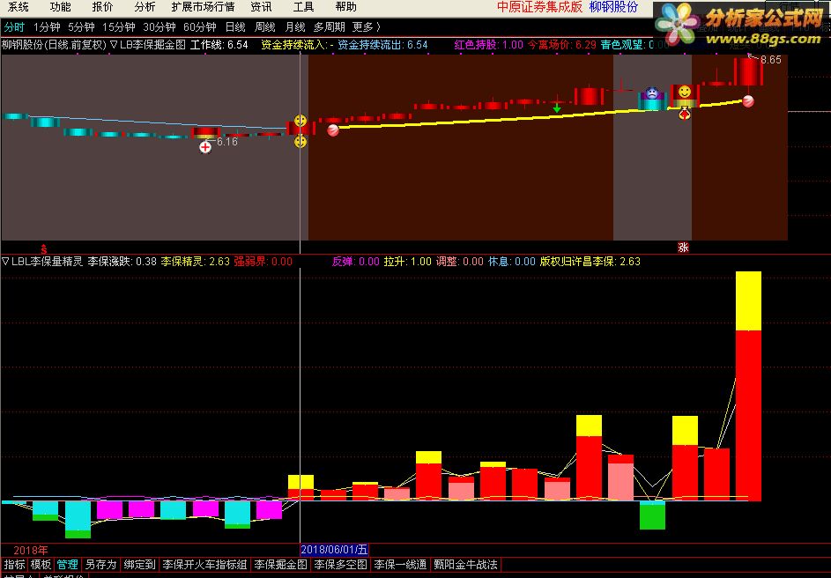The image size is (831, 578).
Task: Select the 5分钟 period
Action: (81, 27)
